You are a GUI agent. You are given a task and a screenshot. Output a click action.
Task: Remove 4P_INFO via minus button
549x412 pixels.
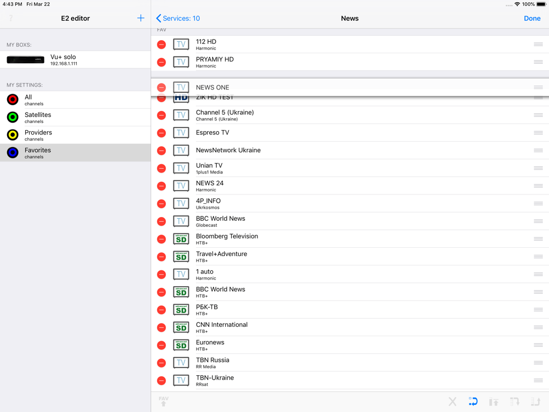pos(161,204)
